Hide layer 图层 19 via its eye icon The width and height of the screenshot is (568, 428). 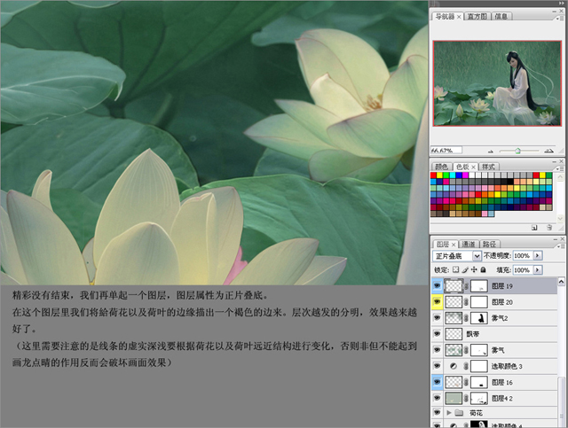(x=438, y=286)
